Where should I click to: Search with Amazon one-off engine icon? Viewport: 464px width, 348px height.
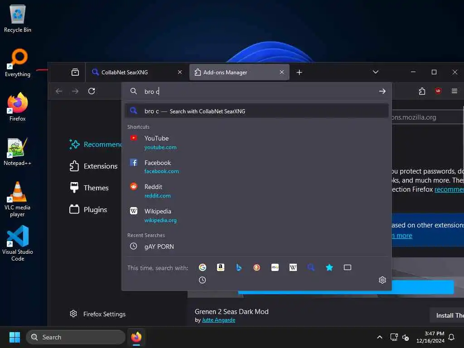(221, 267)
